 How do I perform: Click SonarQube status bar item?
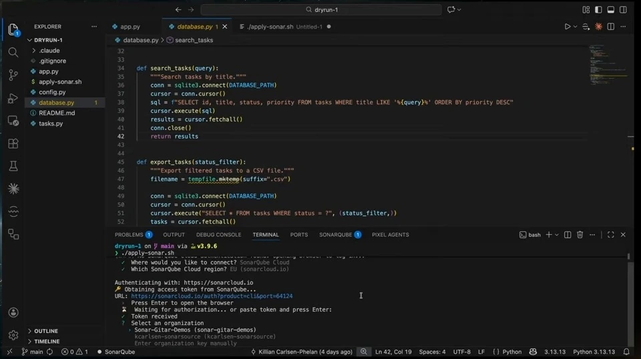click(x=116, y=352)
